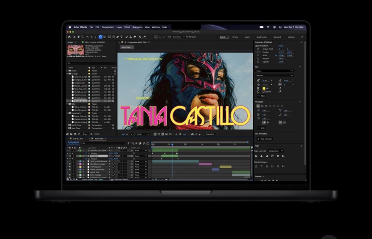Select the highlighted Rotation tool
Viewport: 372px width, 239px height.
pyautogui.click(x=101, y=37)
